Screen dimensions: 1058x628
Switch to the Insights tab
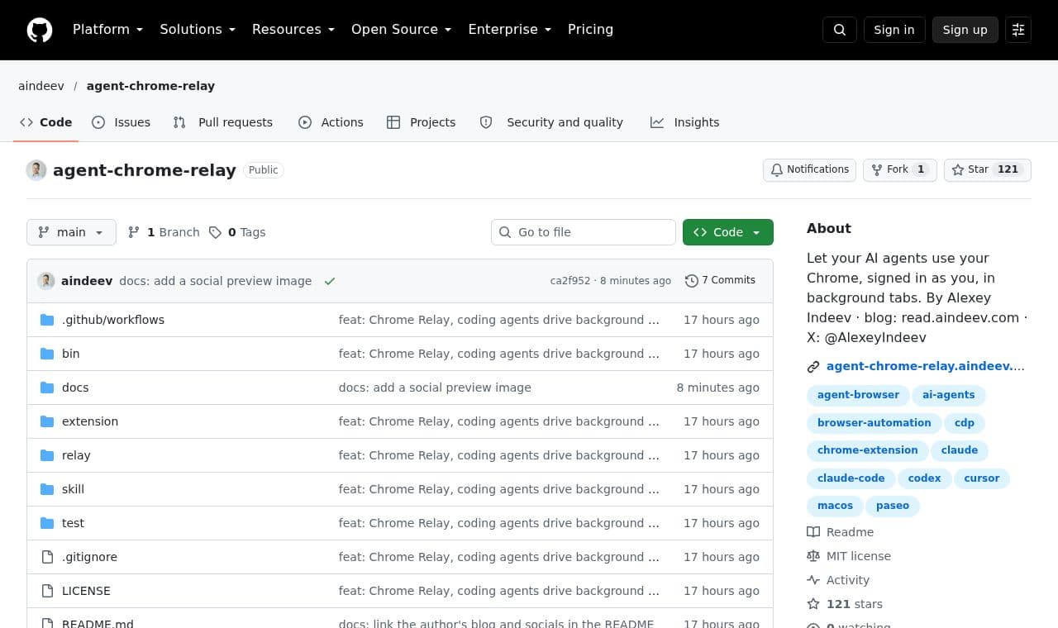click(685, 122)
